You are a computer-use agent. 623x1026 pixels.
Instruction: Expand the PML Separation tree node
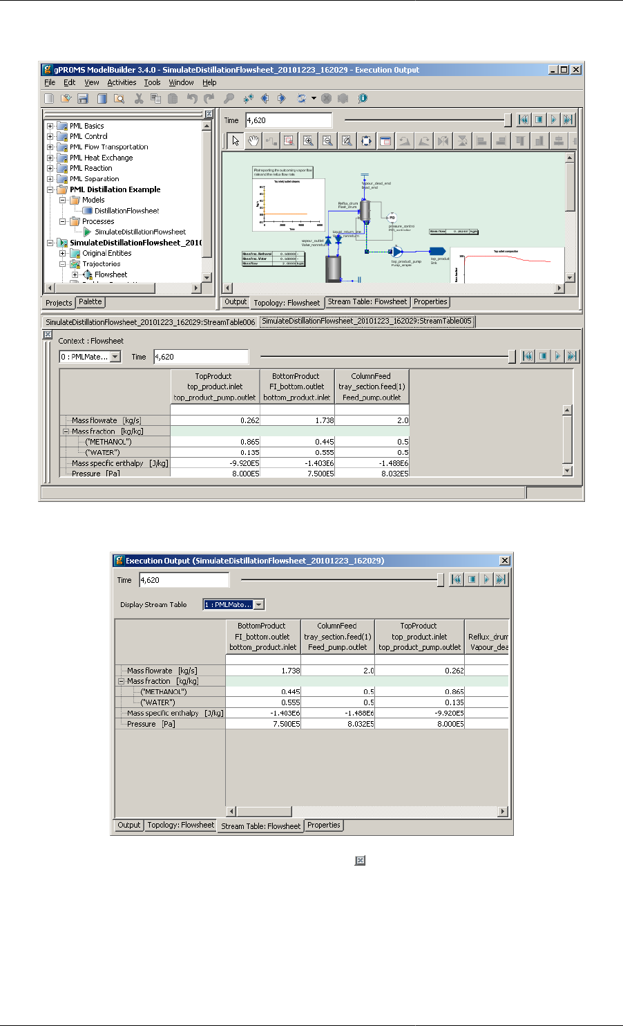[x=50, y=179]
